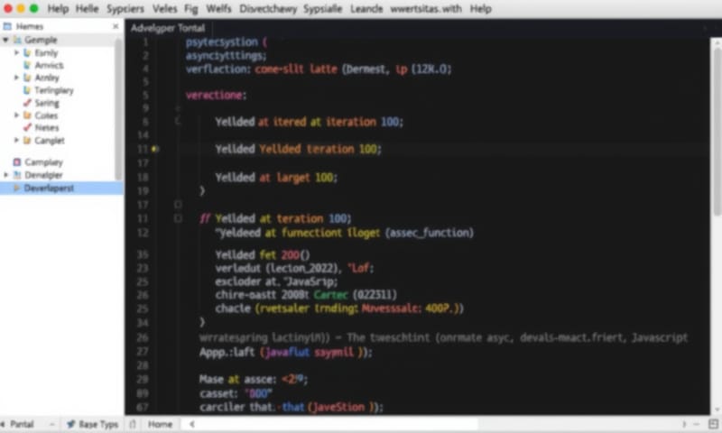Switch to the Advelgper Tontal tab

[168, 28]
